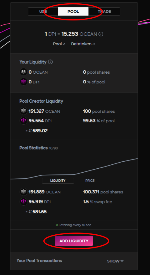Click the chevron next to SHOW
150x275 pixels.
point(122,261)
